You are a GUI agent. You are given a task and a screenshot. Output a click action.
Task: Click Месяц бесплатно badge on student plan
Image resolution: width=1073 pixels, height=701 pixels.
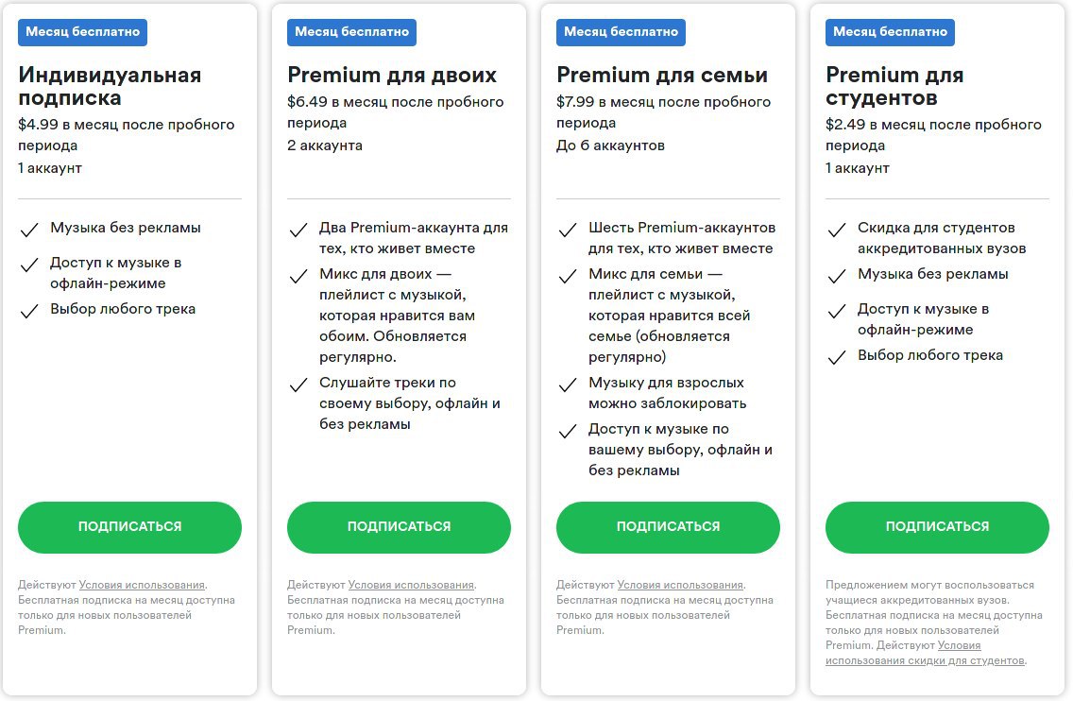point(890,32)
